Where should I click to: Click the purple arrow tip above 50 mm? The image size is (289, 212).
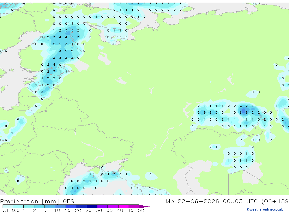tap(144, 207)
